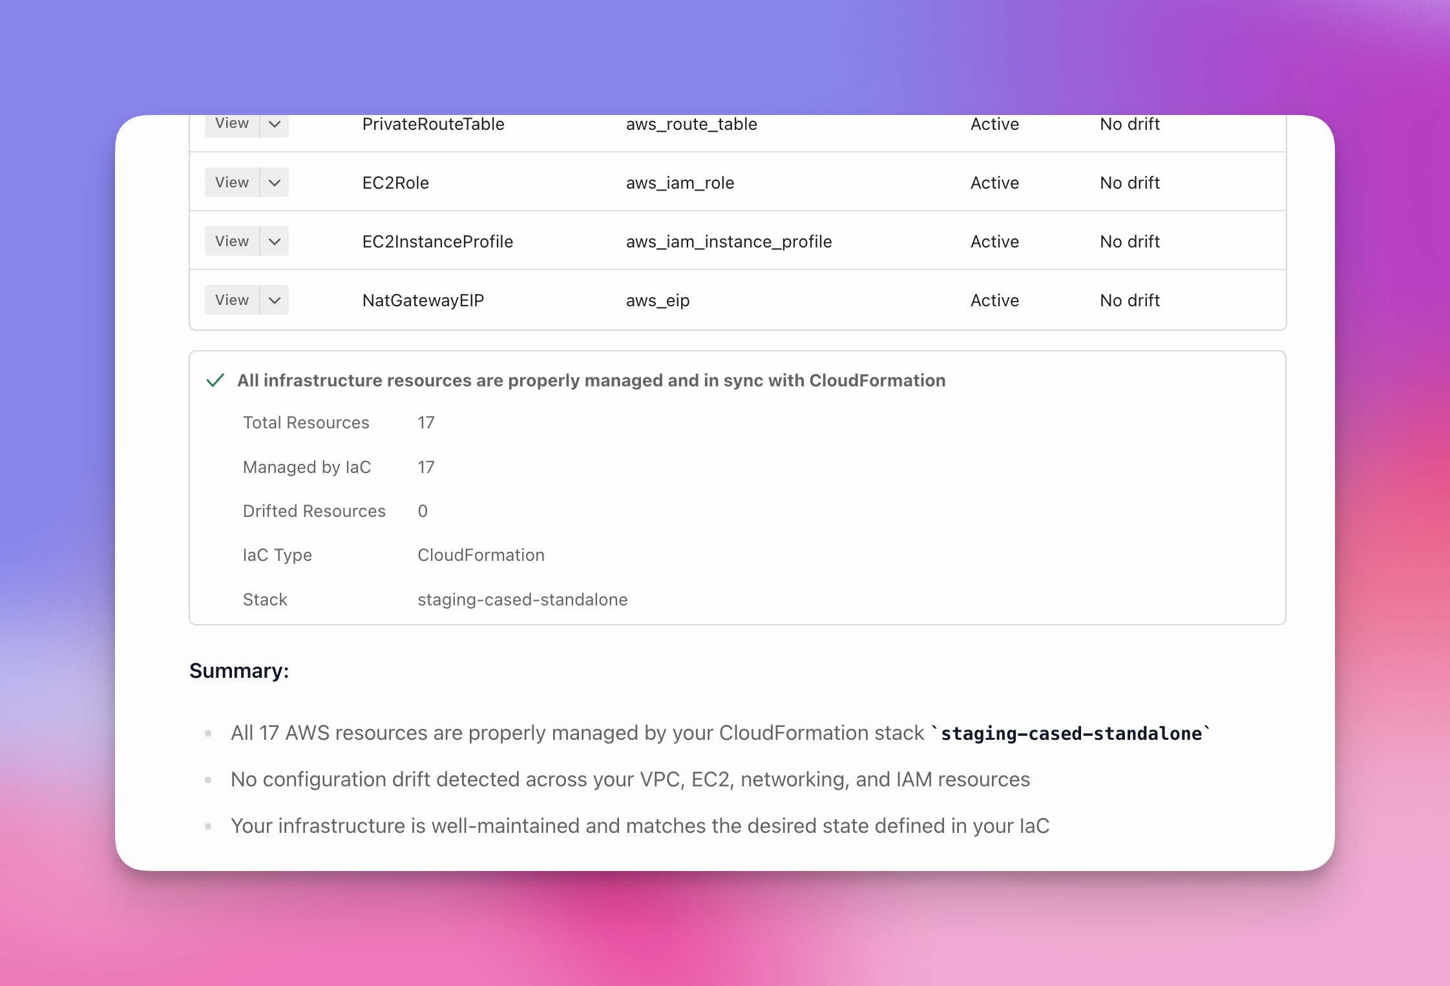This screenshot has width=1450, height=986.
Task: Click the Drifted Resources label
Action: click(314, 511)
